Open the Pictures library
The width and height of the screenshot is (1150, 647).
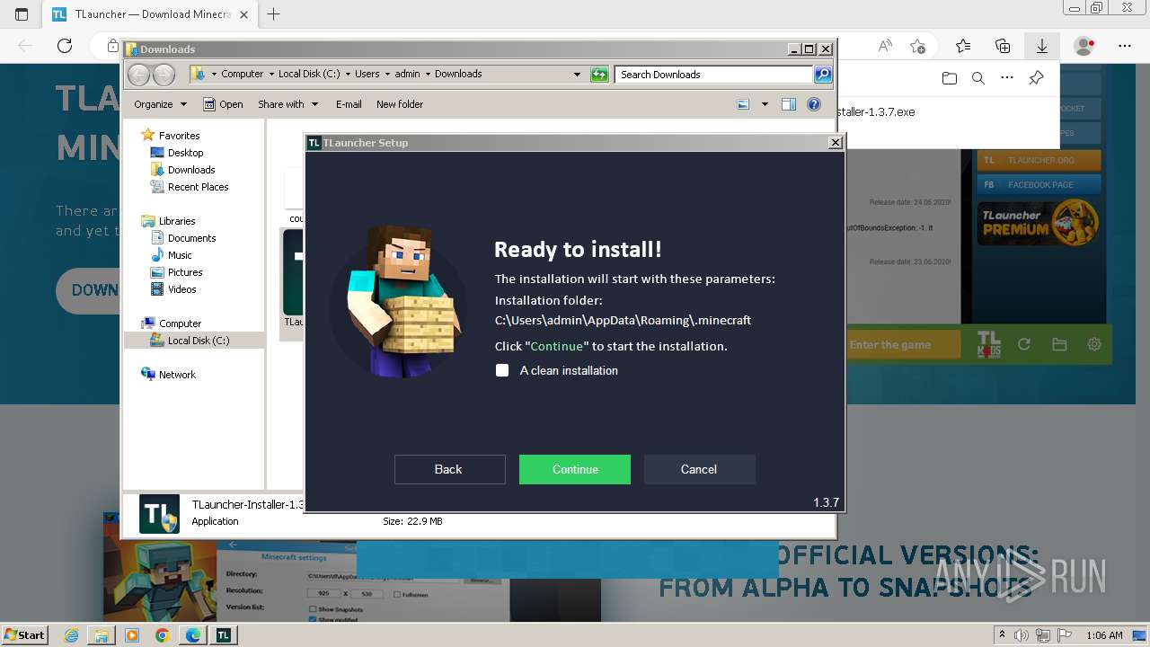click(x=185, y=272)
